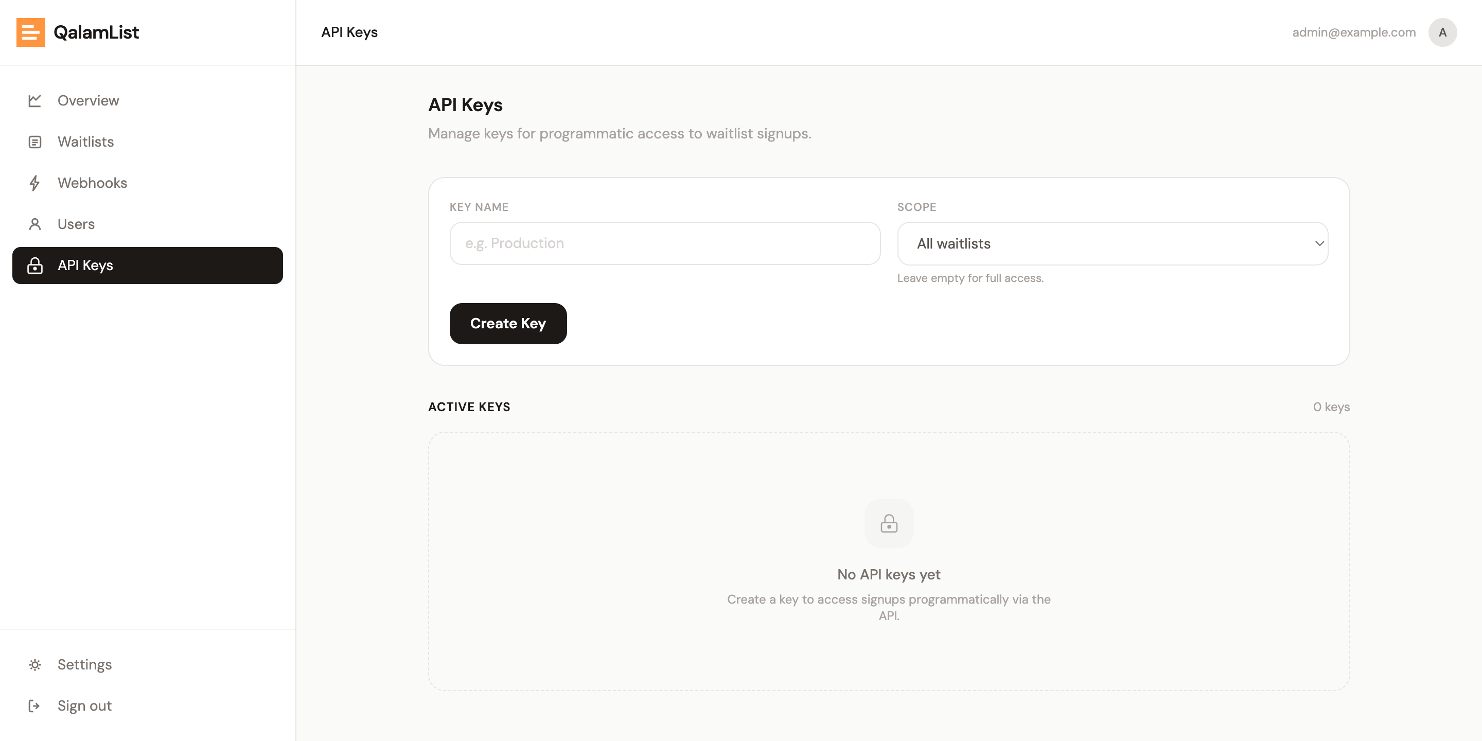Screen dimensions: 1482x741
Task: Click the user avatar 'A' circle
Action: pyautogui.click(x=1442, y=32)
